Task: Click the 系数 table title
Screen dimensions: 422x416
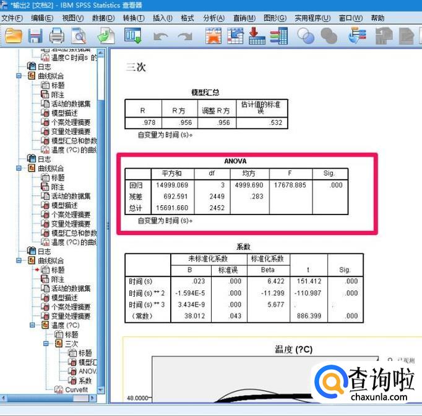Action: coord(243,247)
